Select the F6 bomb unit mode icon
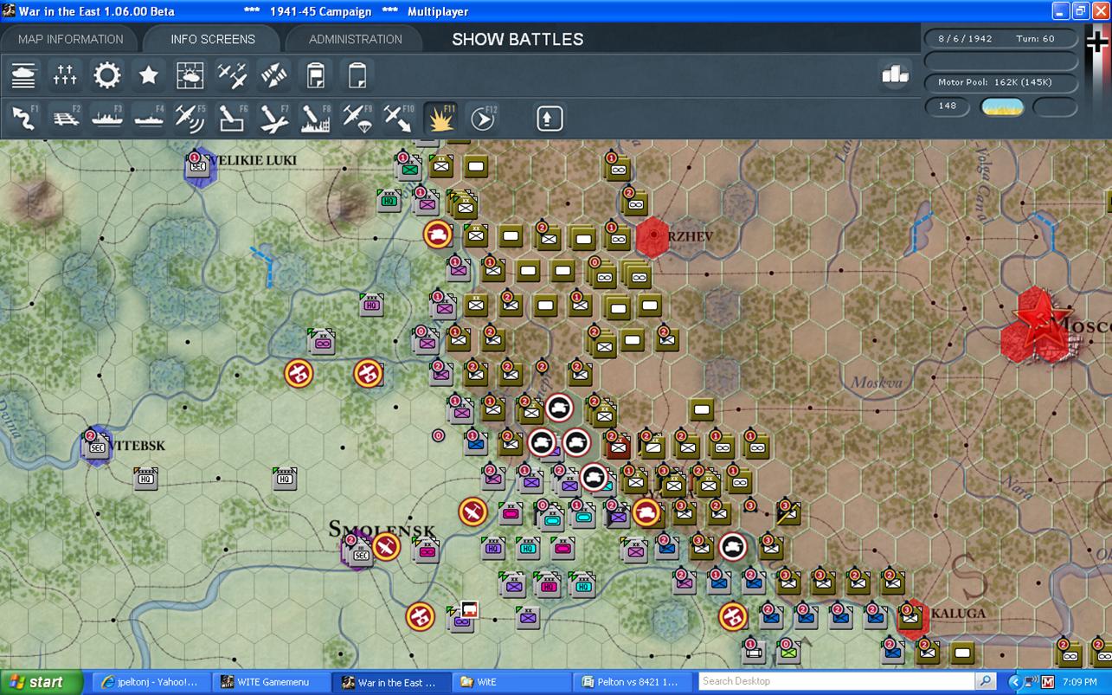Screen dimensions: 1112x695 [232, 118]
